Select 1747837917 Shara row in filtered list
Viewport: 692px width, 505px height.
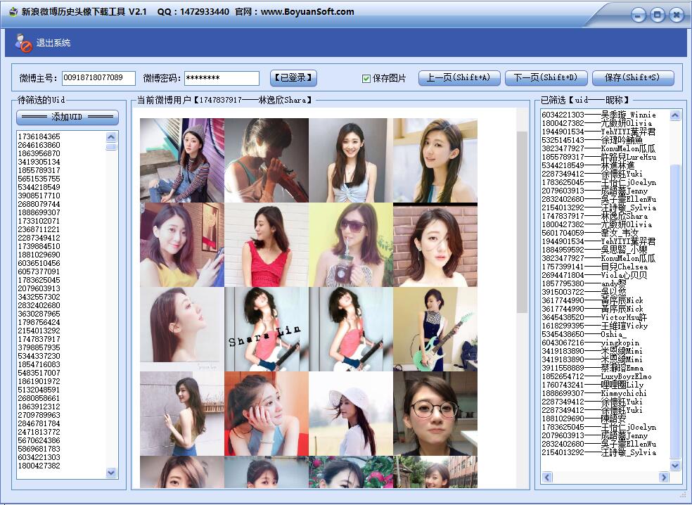(x=595, y=216)
